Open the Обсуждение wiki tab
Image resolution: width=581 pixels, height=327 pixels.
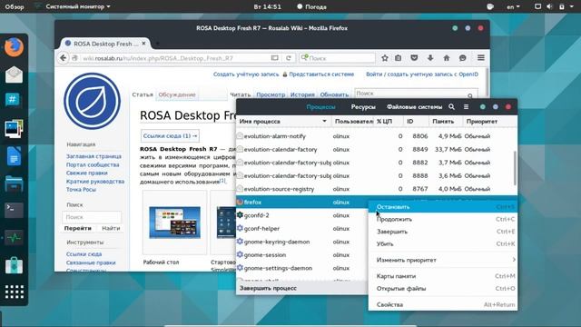[x=177, y=94]
